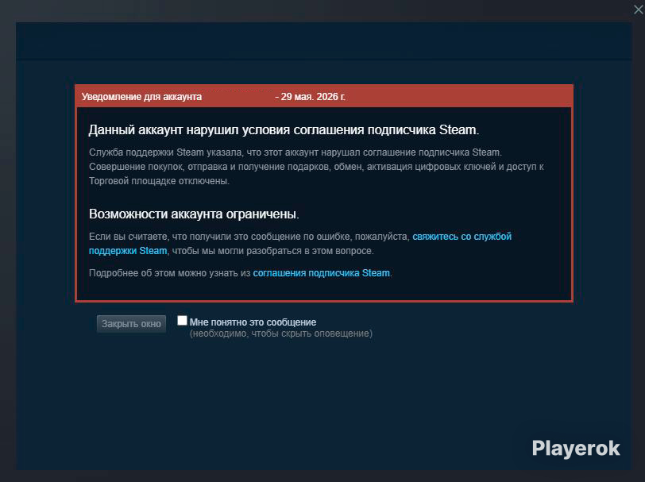This screenshot has width=645, height=482.
Task: Close the overlay with the X icon
Action: (x=638, y=10)
